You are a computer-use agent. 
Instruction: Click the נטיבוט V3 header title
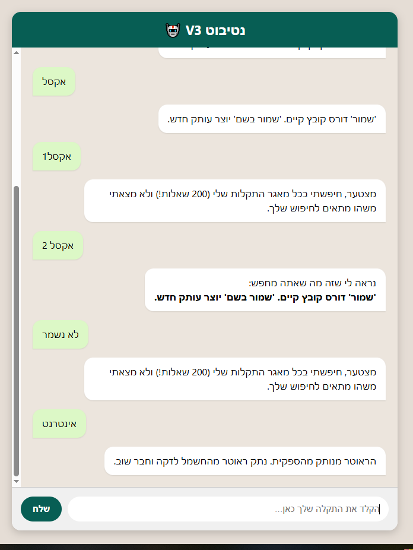pyautogui.click(x=215, y=30)
